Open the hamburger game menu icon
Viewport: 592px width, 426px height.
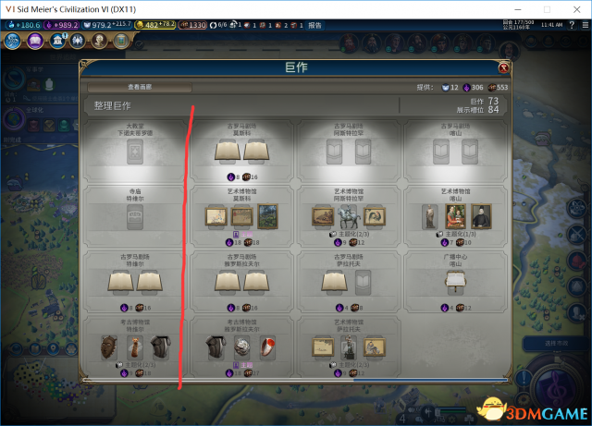coord(586,25)
